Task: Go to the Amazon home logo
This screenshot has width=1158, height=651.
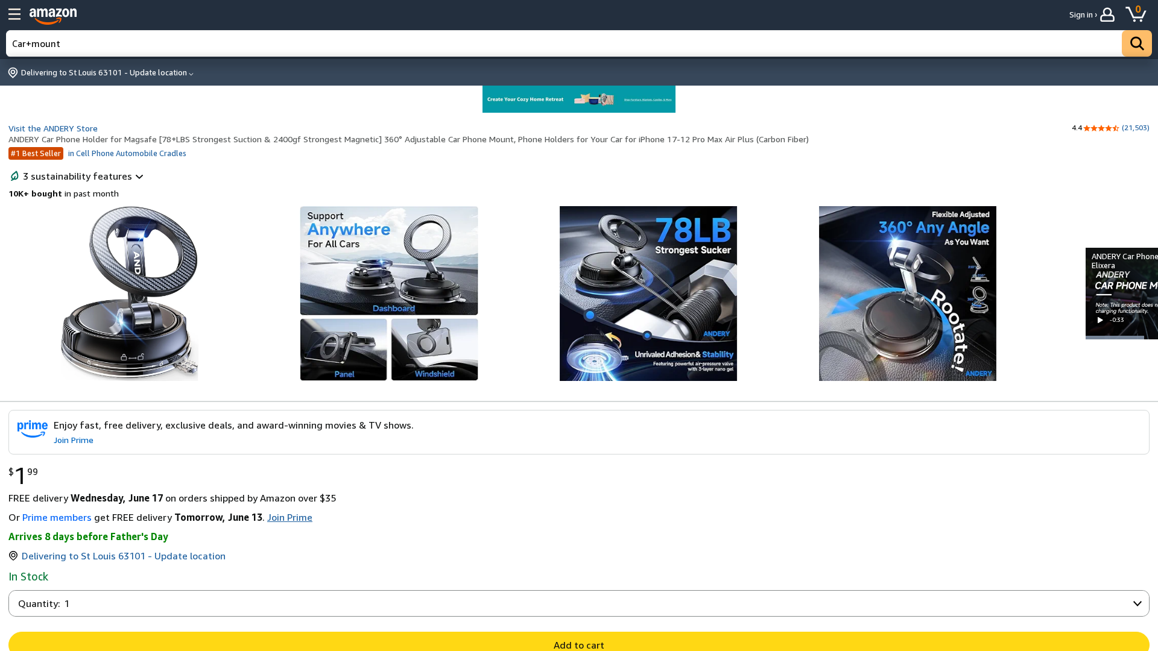Action: click(53, 16)
